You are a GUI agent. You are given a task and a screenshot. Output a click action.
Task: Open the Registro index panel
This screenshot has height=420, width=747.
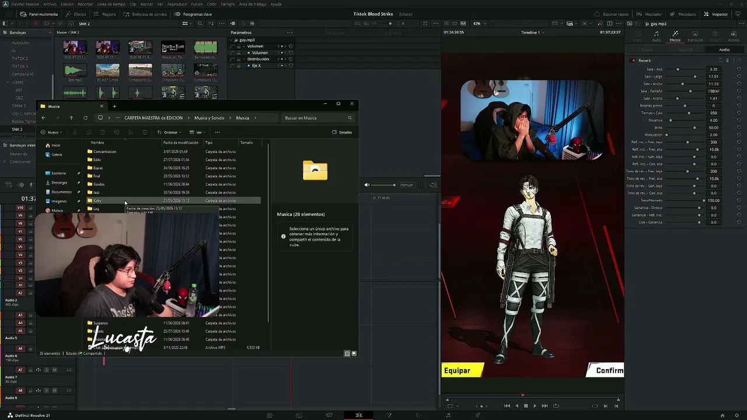click(x=105, y=14)
